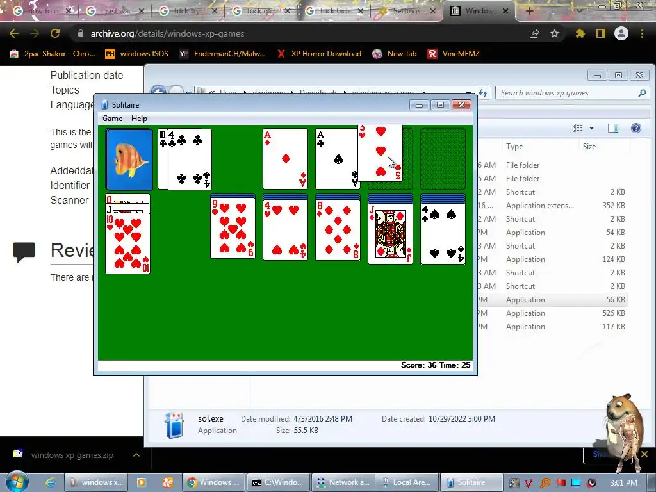Select the jack of diamonds tableau card
The height and width of the screenshot is (492, 656).
coord(390,234)
